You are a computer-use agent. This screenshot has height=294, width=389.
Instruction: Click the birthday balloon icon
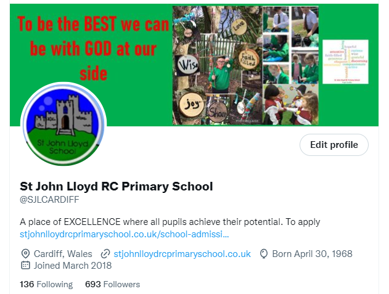(264, 254)
